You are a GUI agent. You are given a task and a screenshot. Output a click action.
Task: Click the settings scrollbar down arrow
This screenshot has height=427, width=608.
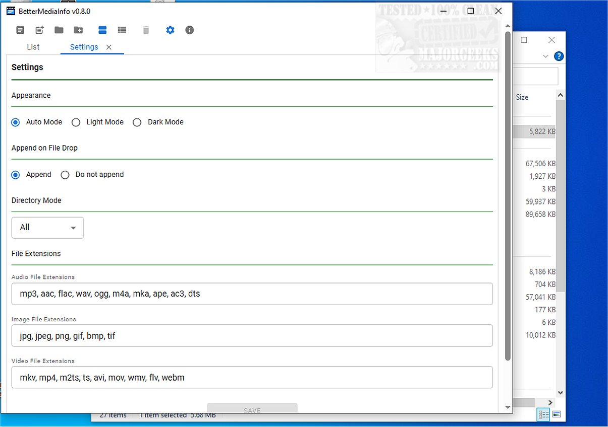click(x=508, y=407)
